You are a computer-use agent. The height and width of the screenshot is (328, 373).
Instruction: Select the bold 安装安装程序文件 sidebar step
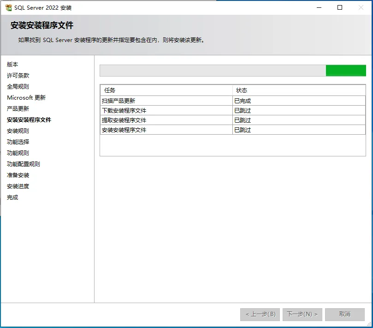pos(29,120)
